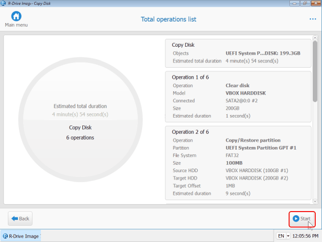Click the 'Main menu' label
This screenshot has height=242, width=322.
point(16,25)
